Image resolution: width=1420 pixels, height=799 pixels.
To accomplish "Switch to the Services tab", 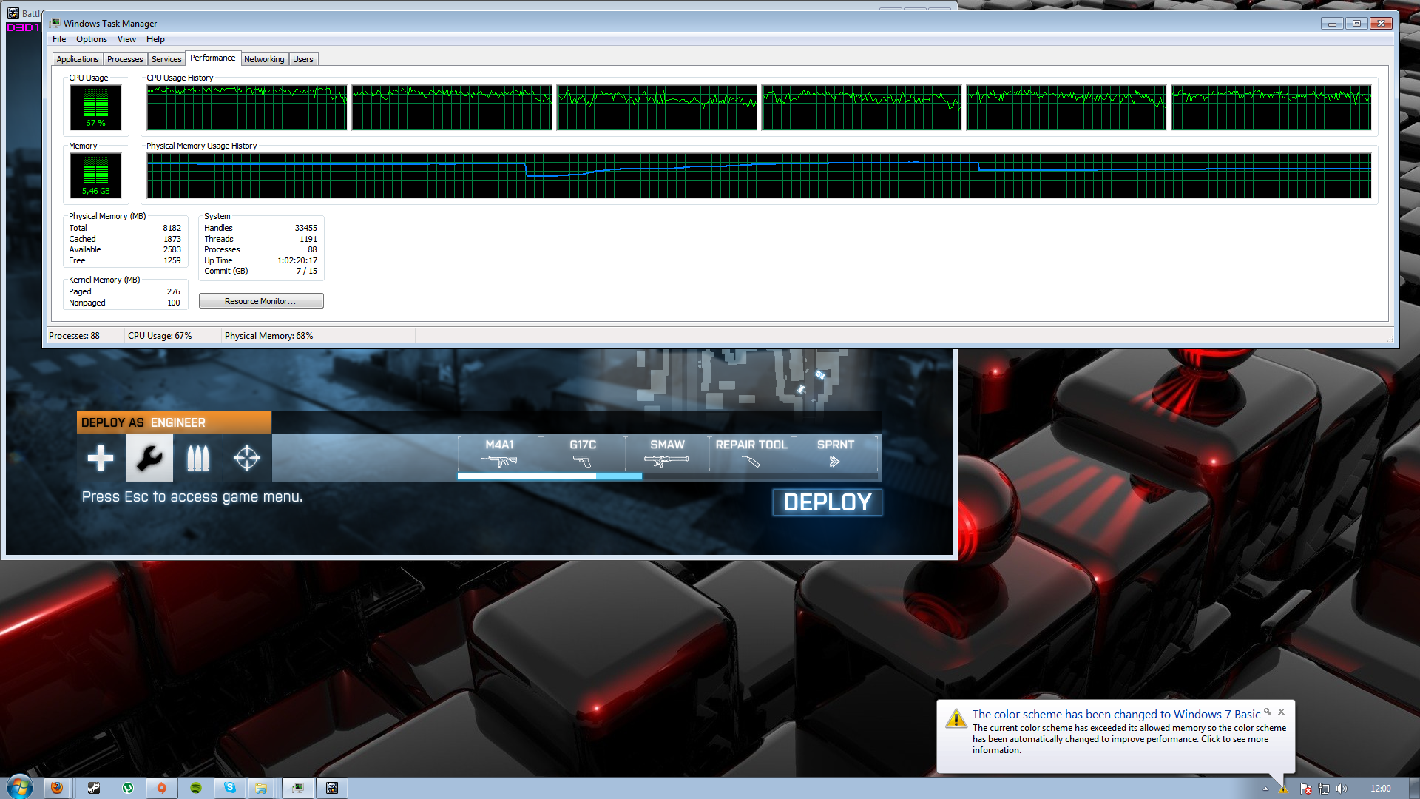I will click(x=166, y=59).
